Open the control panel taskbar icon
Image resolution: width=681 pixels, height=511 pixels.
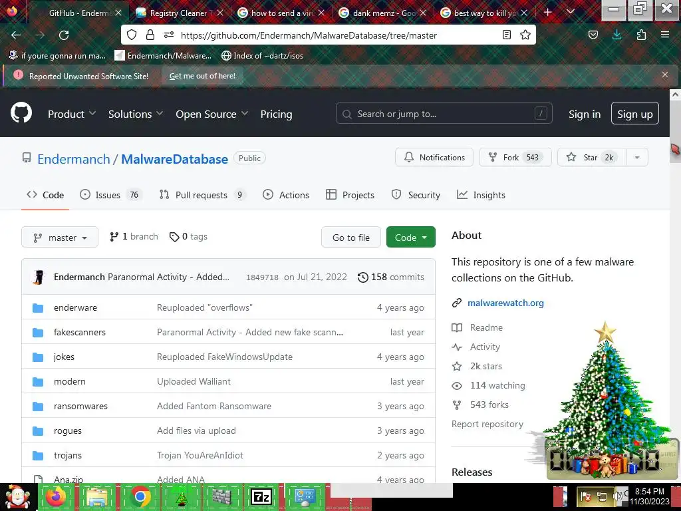click(305, 497)
